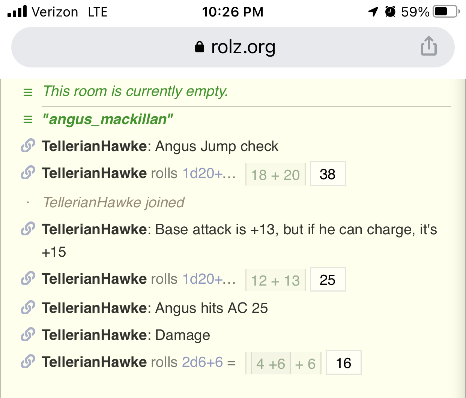Screen dimensions: 466x398
Task: Tap the battery indicator in status bar
Action: (x=446, y=12)
